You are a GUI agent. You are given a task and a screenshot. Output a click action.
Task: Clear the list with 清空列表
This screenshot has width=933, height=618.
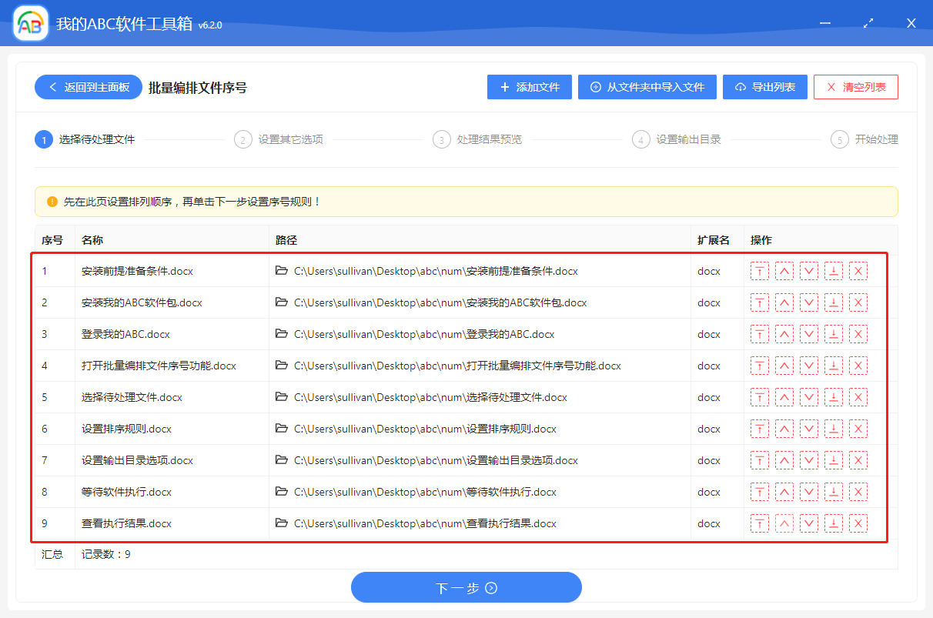[855, 87]
